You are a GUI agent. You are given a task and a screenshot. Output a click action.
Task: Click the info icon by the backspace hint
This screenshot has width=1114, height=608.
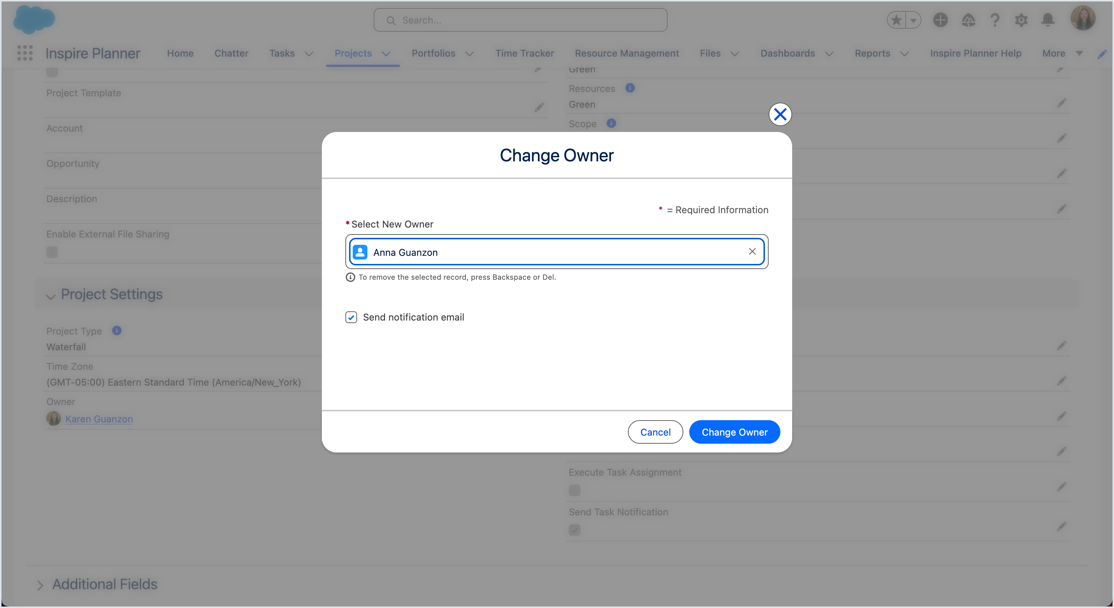(350, 277)
